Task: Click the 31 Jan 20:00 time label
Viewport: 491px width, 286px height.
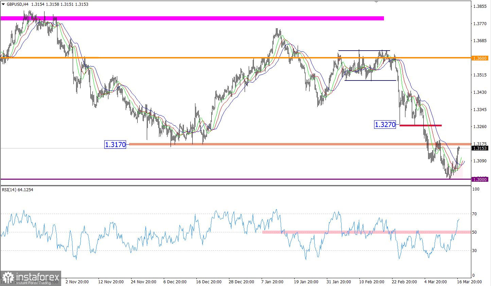Action: click(339, 282)
